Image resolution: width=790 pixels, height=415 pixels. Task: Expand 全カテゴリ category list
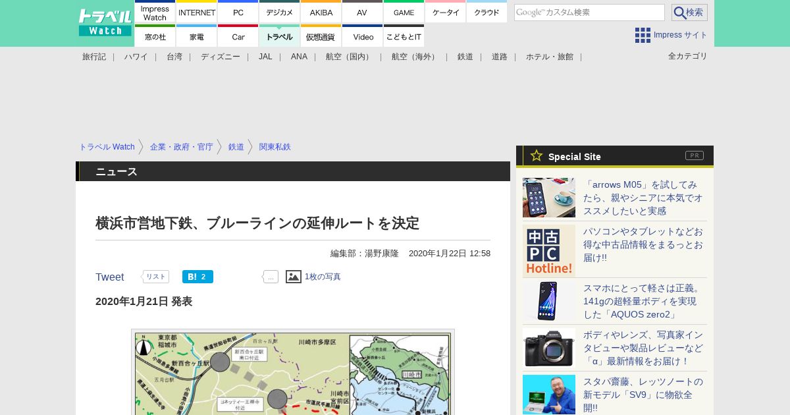click(687, 57)
